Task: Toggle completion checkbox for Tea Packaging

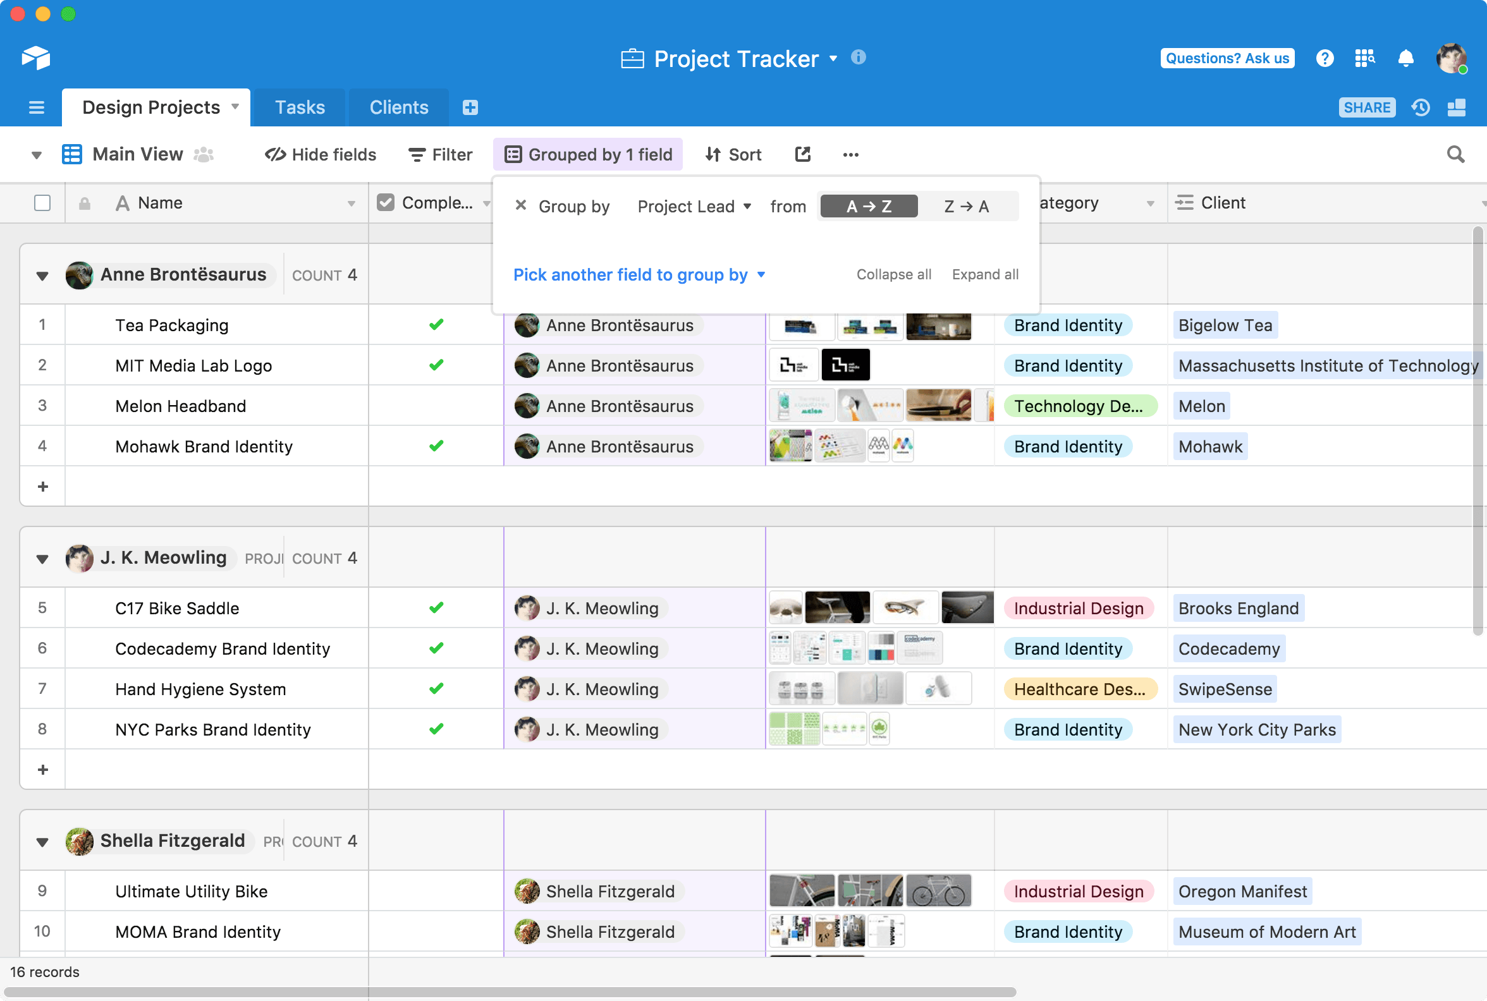Action: 436,325
